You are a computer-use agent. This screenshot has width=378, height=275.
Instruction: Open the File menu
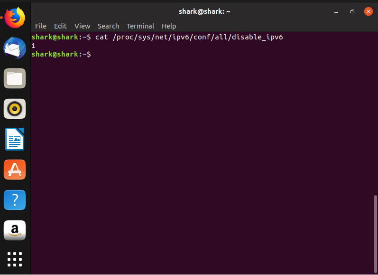pos(41,26)
